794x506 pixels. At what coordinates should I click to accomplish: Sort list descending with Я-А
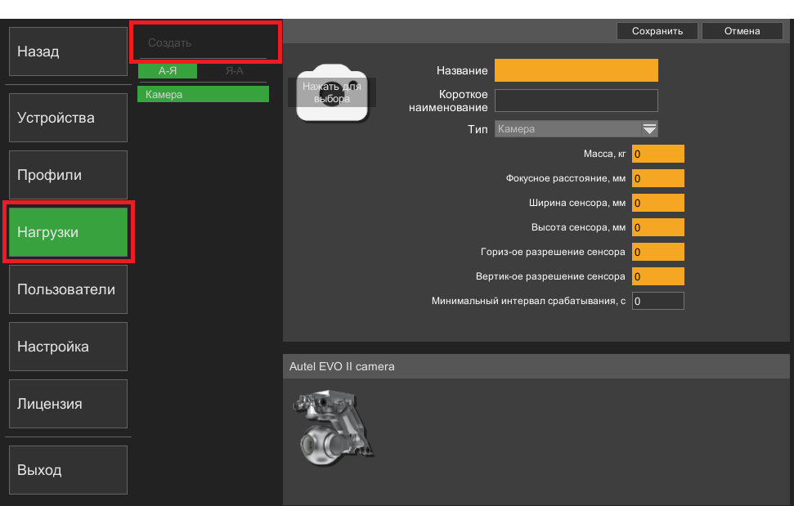(234, 71)
